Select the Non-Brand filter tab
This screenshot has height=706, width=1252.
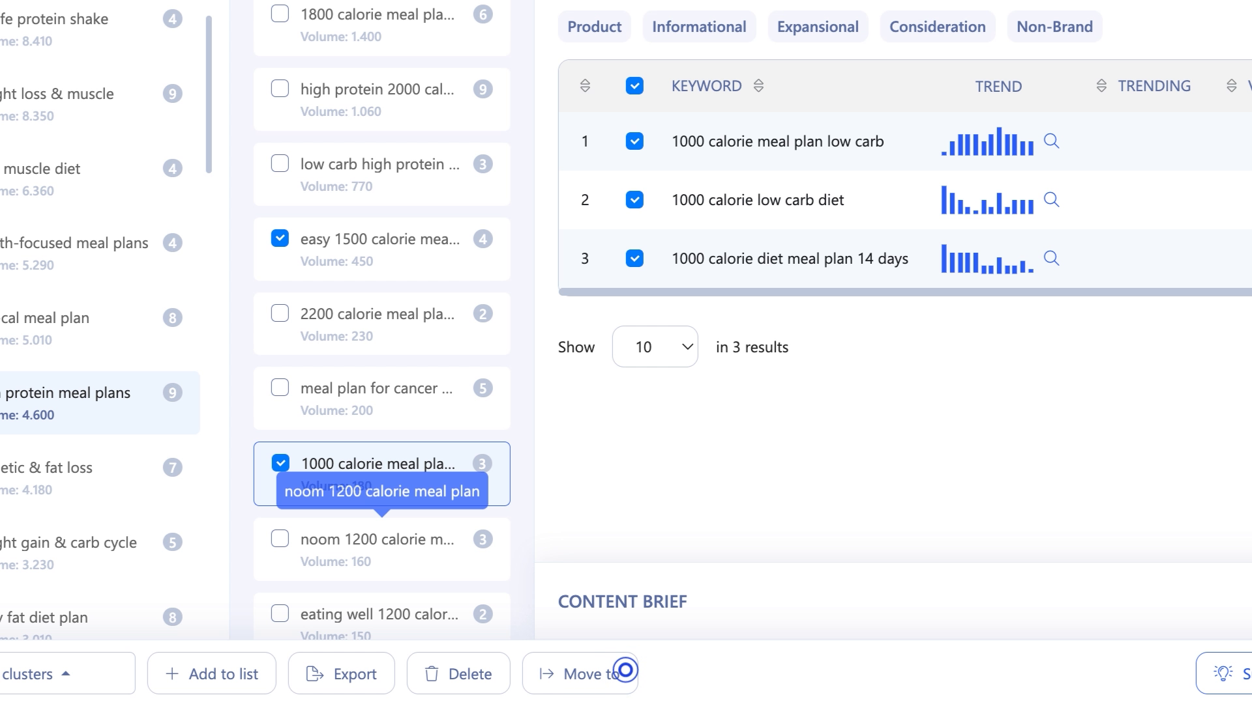tap(1054, 27)
